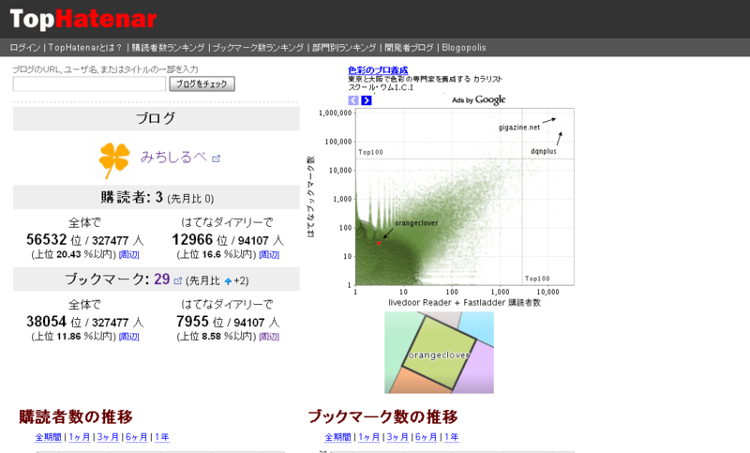The height and width of the screenshot is (453, 750).
Task: Open 開発者ブログ in navigation
Action: pyautogui.click(x=409, y=47)
